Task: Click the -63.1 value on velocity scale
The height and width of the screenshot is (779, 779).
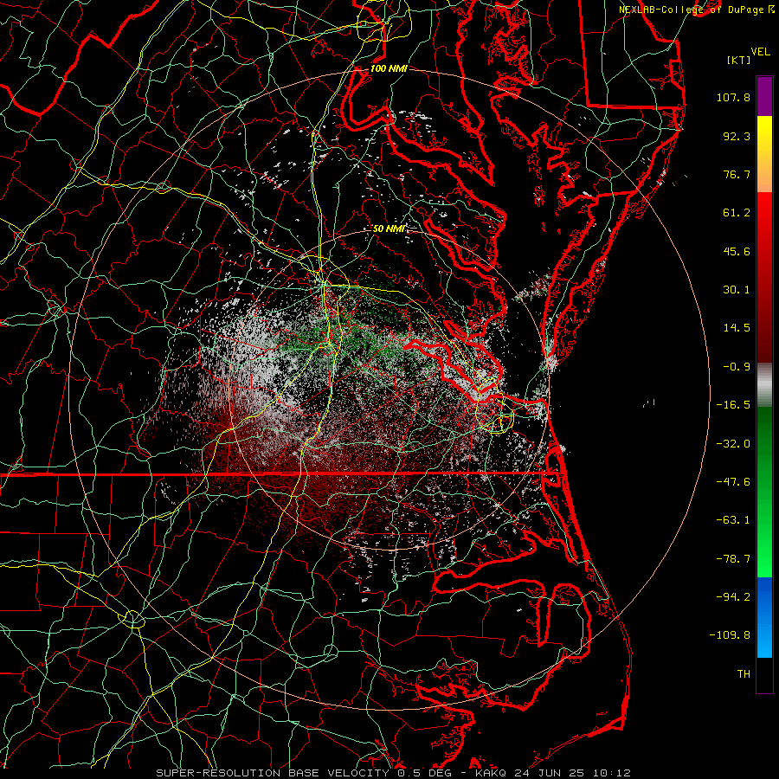Action: pyautogui.click(x=733, y=520)
